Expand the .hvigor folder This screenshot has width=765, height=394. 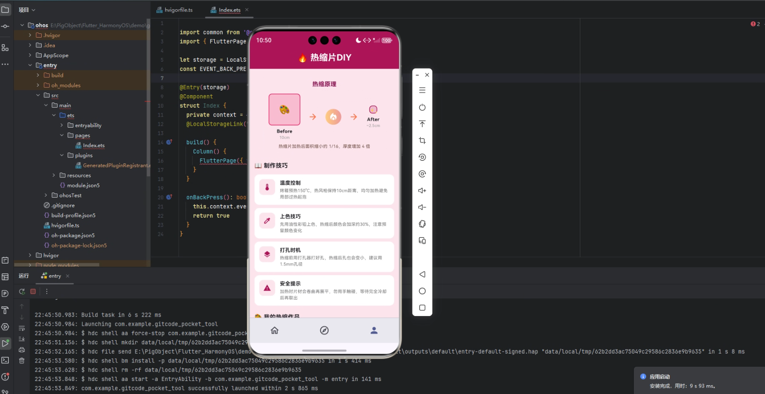pos(30,35)
